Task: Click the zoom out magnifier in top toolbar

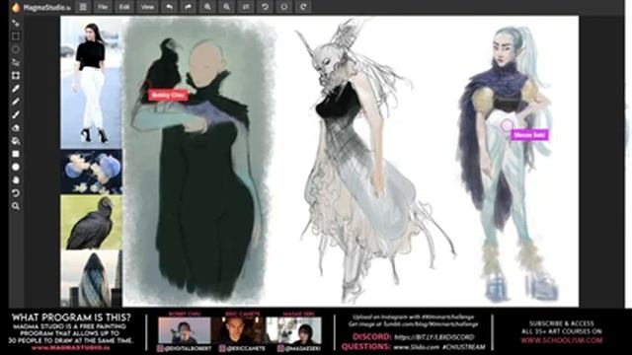Action: [x=226, y=7]
